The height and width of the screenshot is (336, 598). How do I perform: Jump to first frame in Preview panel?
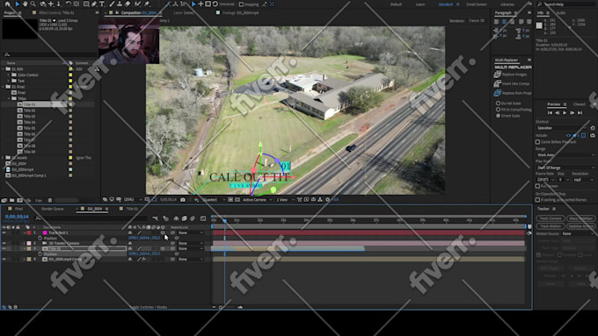[550, 112]
